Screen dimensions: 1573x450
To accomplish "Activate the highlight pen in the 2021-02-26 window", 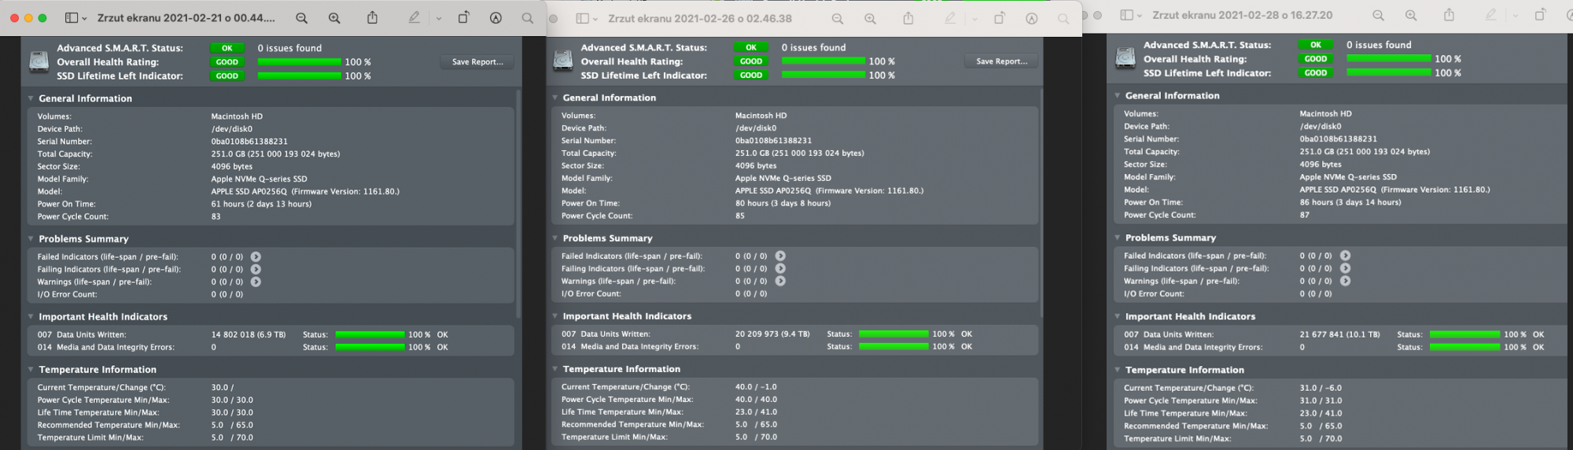I will (x=950, y=18).
